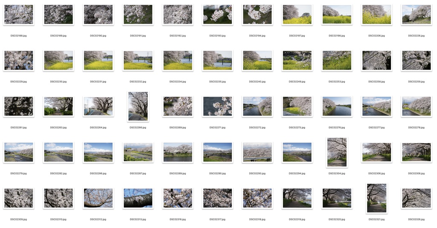
Task: Click the file name label DSC02308.jpg
Action: [417, 174]
